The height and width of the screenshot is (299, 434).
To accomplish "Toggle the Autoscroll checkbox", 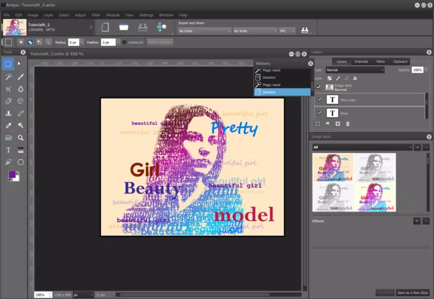I will (124, 42).
